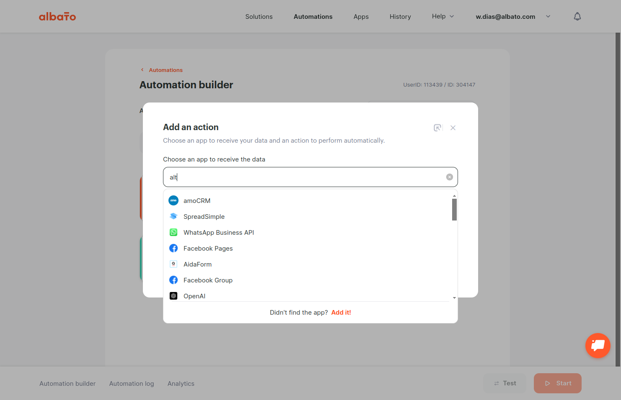Select the WhatsApp Business API icon

click(x=173, y=232)
